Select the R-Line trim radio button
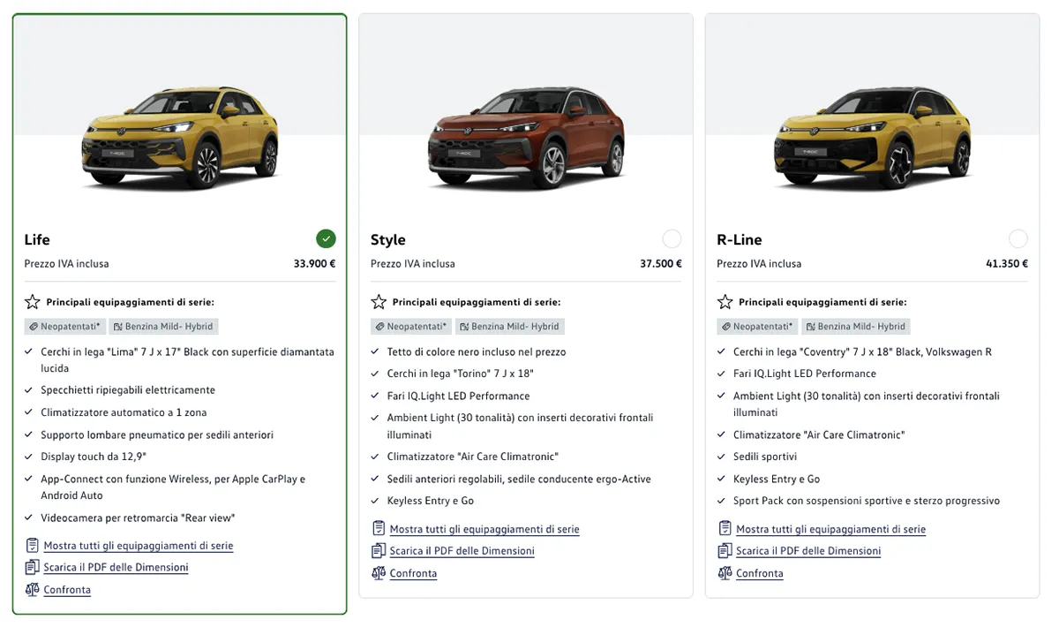1059x627 pixels. (x=1018, y=238)
